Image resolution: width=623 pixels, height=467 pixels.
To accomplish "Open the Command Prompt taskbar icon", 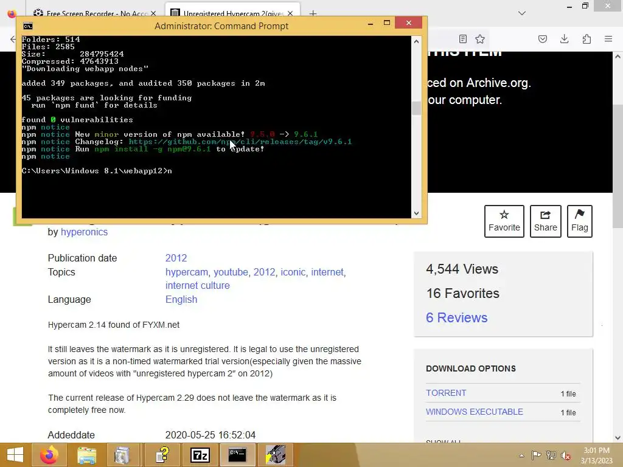I will click(237, 455).
